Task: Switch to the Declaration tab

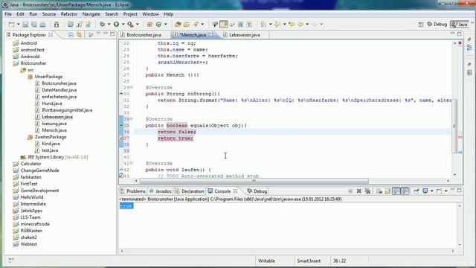Action: pyautogui.click(x=190, y=191)
